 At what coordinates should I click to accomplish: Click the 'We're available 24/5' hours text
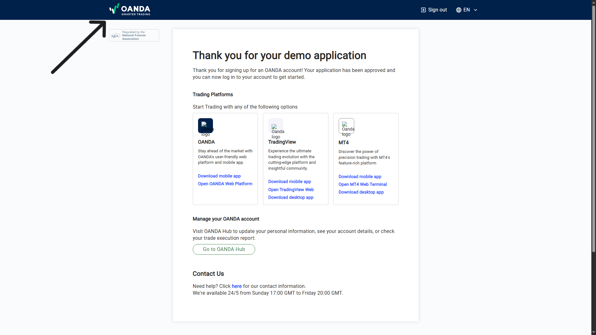click(268, 293)
